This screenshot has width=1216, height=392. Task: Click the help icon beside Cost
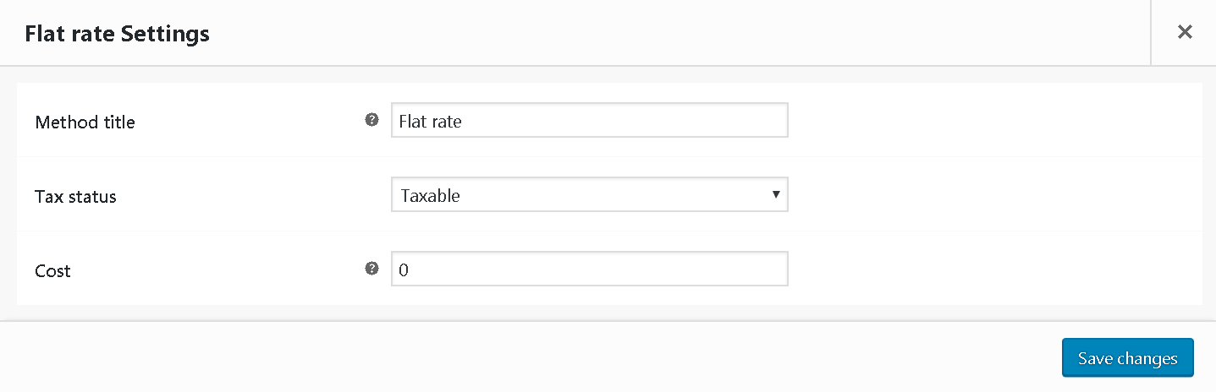click(371, 269)
